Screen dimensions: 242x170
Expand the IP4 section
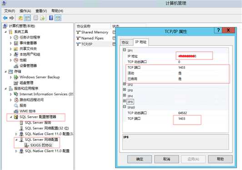point(124,95)
